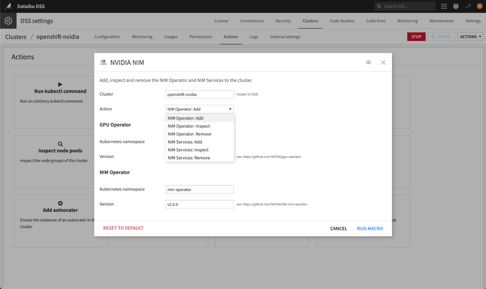
Task: Click the Dataiku bird logo icon
Action: pos(8,6)
